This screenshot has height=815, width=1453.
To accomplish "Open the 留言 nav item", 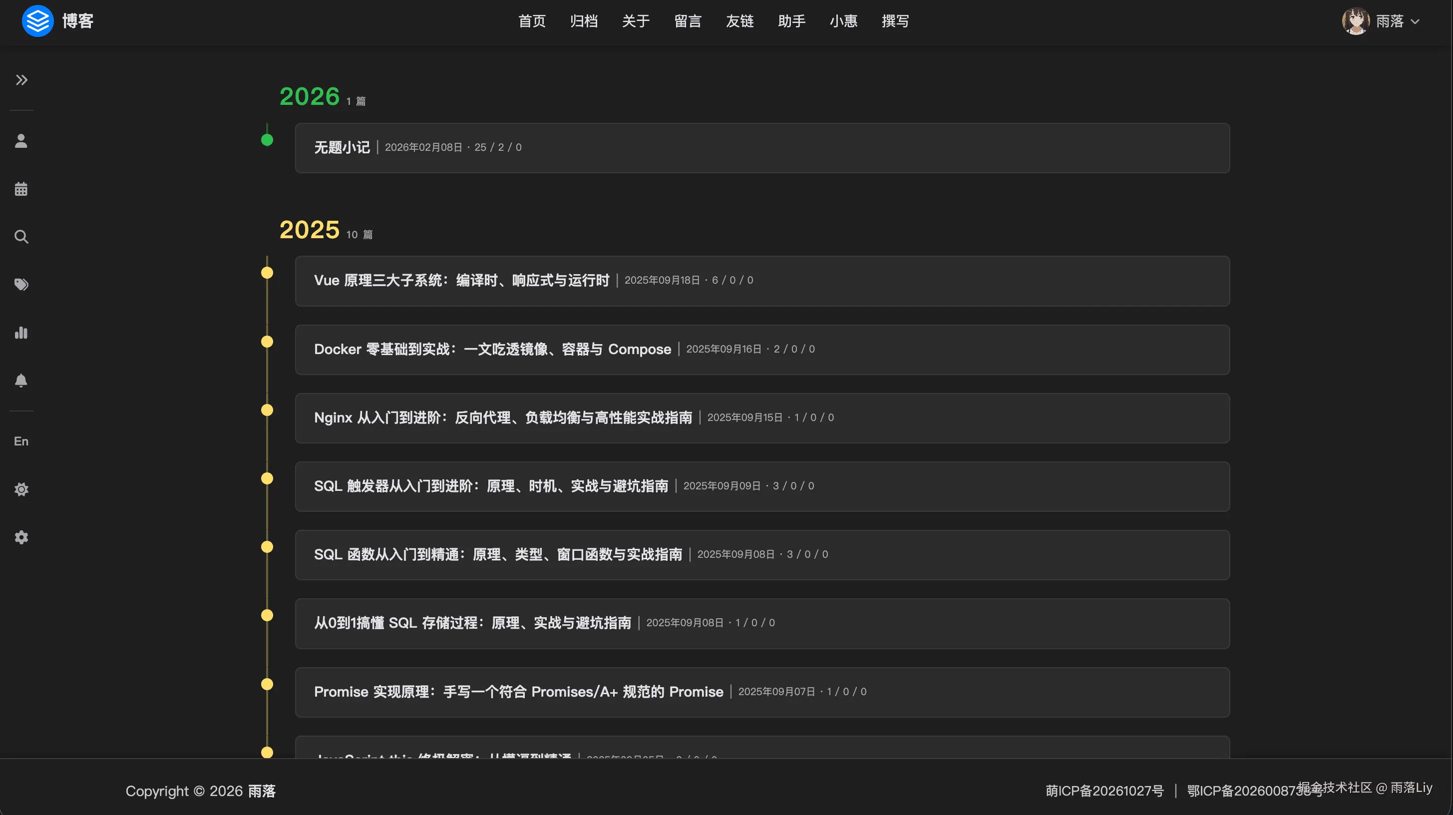I will [x=688, y=21].
